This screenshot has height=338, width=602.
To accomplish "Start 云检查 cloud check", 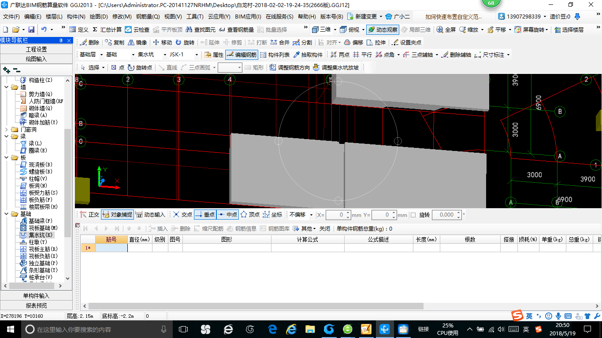I will [x=137, y=29].
